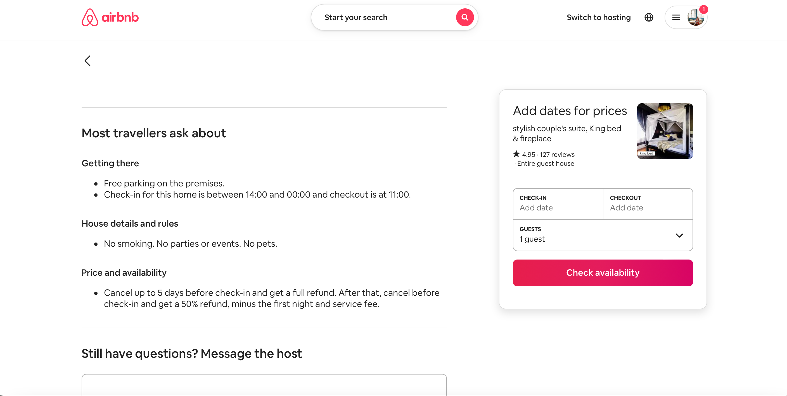787x396 pixels.
Task: Click the search magnifier icon
Action: (465, 17)
